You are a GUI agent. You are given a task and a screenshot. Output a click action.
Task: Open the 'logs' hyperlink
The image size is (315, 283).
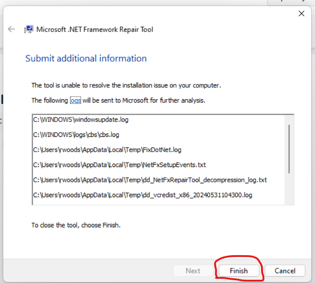click(76, 100)
